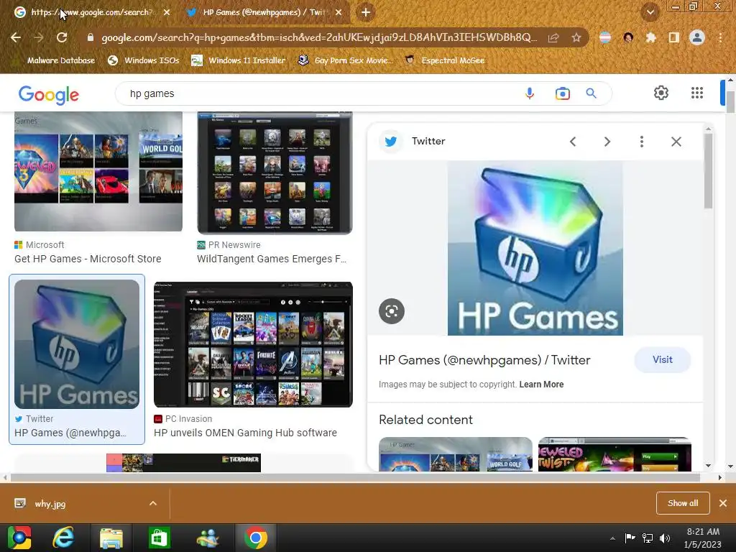Reload the current Google page
The image size is (736, 552).
tap(62, 37)
